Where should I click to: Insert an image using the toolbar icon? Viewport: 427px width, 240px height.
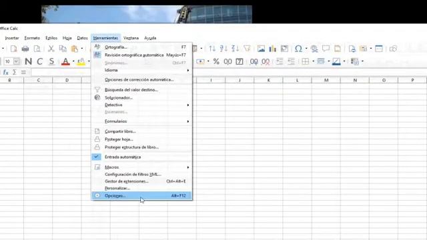pyautogui.click(x=261, y=49)
